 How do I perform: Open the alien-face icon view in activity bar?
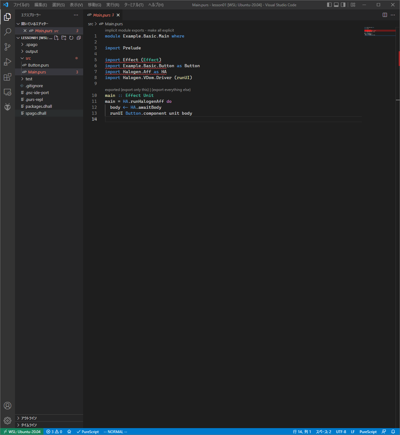[x=7, y=107]
